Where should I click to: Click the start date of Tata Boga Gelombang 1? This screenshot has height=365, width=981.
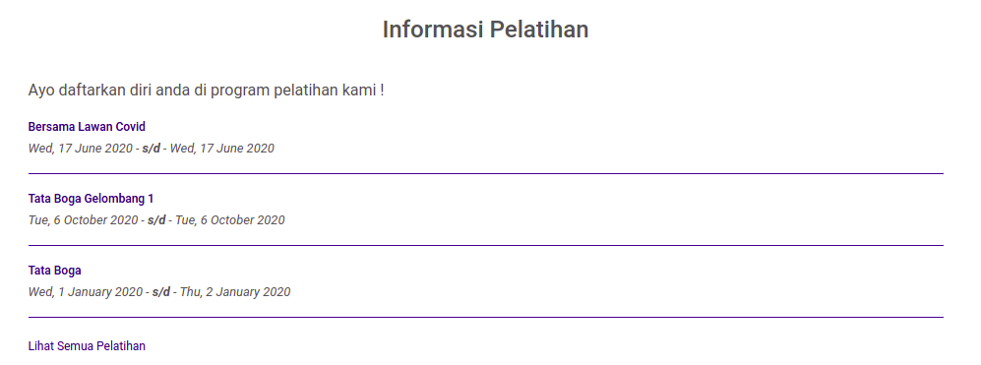83,220
